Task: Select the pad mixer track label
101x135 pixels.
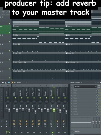Action: (64, 94)
